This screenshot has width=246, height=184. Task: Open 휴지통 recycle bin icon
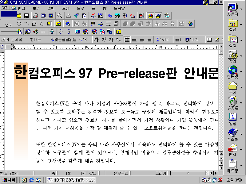[x=233, y=103]
